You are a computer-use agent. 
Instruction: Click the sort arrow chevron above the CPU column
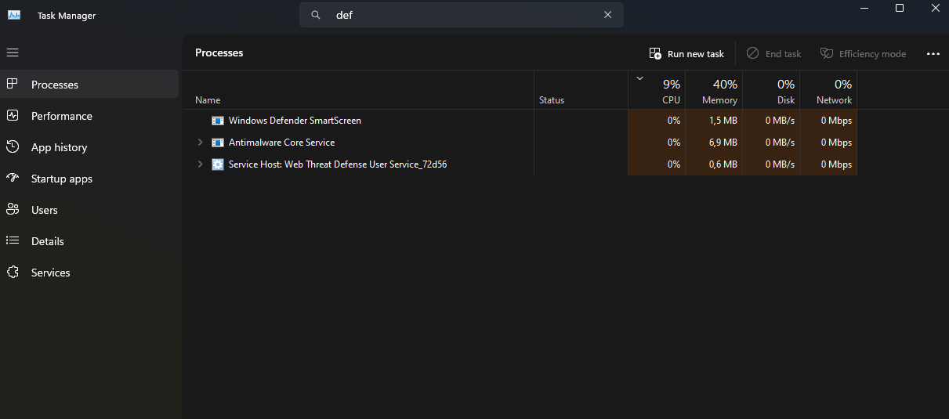click(639, 78)
